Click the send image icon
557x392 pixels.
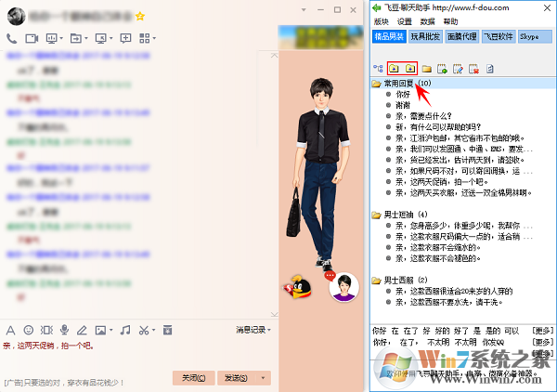[100, 330]
